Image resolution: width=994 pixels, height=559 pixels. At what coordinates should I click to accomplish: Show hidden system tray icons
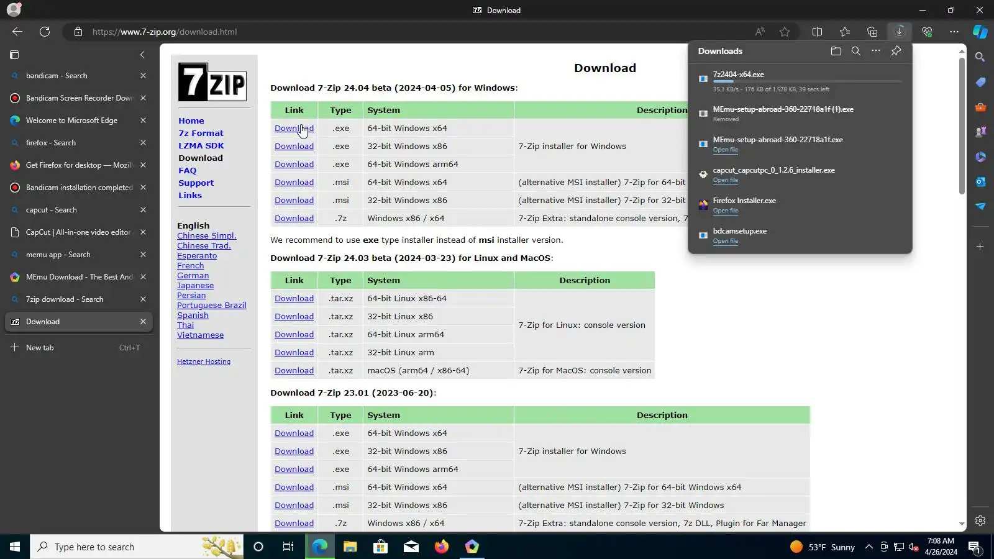point(869,547)
